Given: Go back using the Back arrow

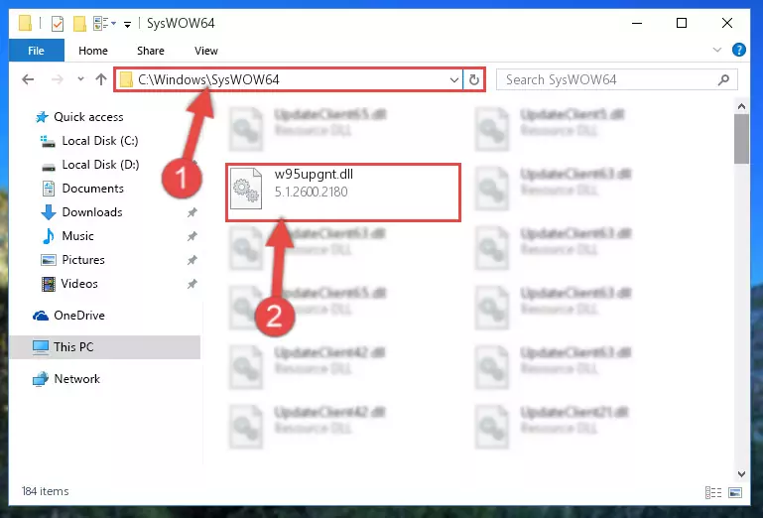Looking at the screenshot, I should coord(28,79).
